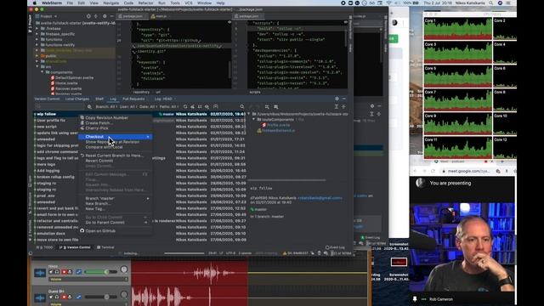The width and height of the screenshot is (544, 306).
Task: Open Version Control panel settings gear
Action: click(337, 99)
